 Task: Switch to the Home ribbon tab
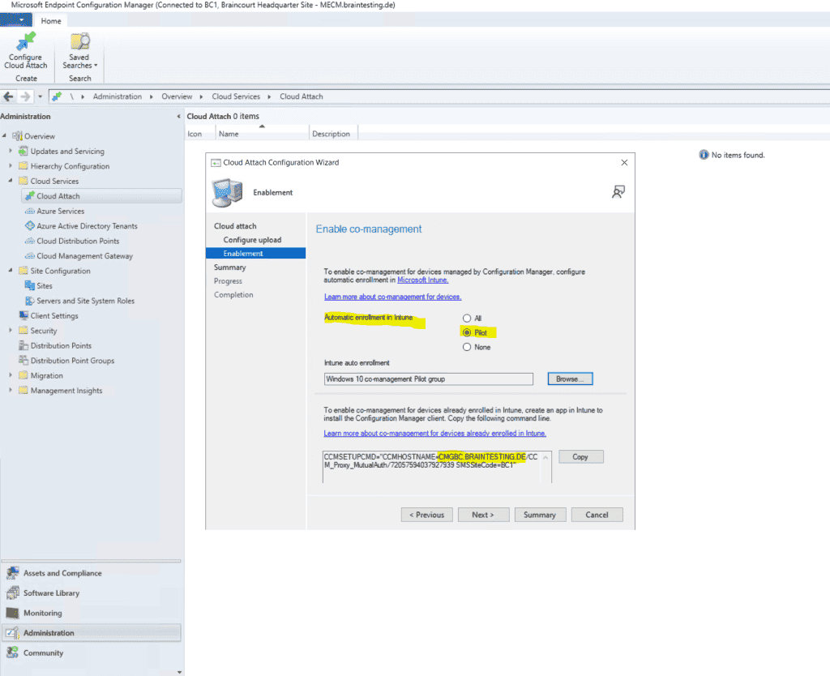pos(50,20)
